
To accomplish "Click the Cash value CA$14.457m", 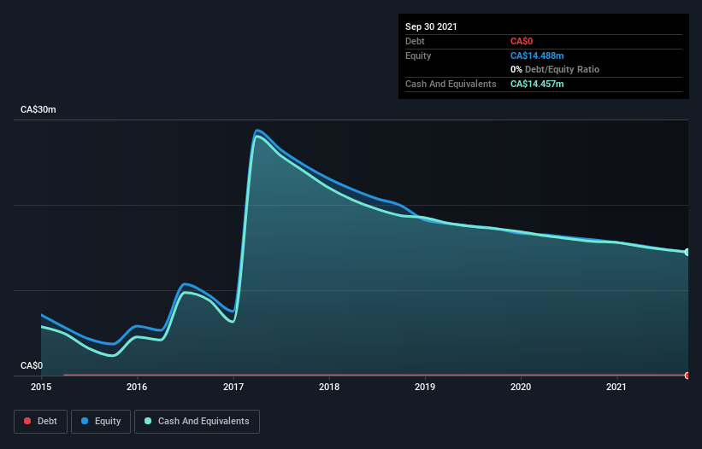I will point(537,84).
